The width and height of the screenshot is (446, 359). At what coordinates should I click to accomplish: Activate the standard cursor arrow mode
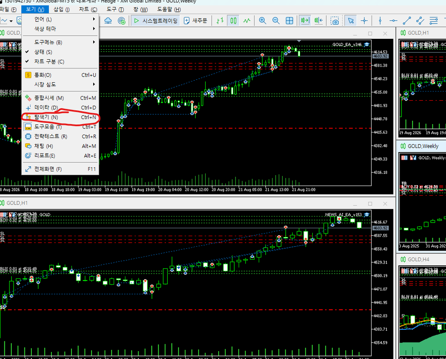[x=351, y=20]
